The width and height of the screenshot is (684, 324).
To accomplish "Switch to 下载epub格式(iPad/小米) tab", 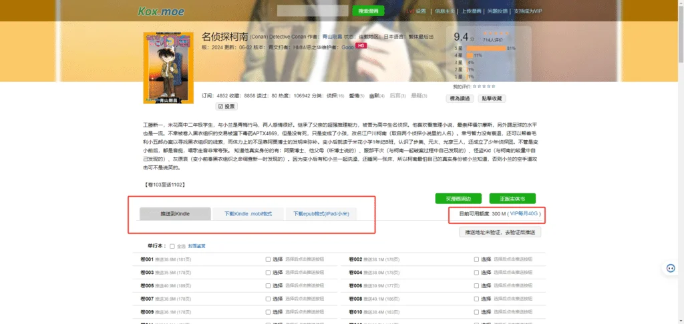I will coord(321,214).
